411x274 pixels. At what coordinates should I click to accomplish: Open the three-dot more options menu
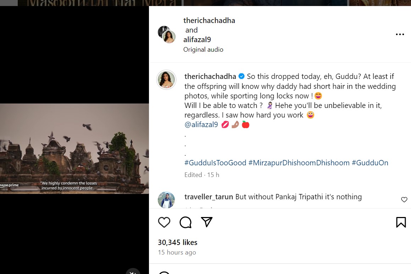click(400, 34)
